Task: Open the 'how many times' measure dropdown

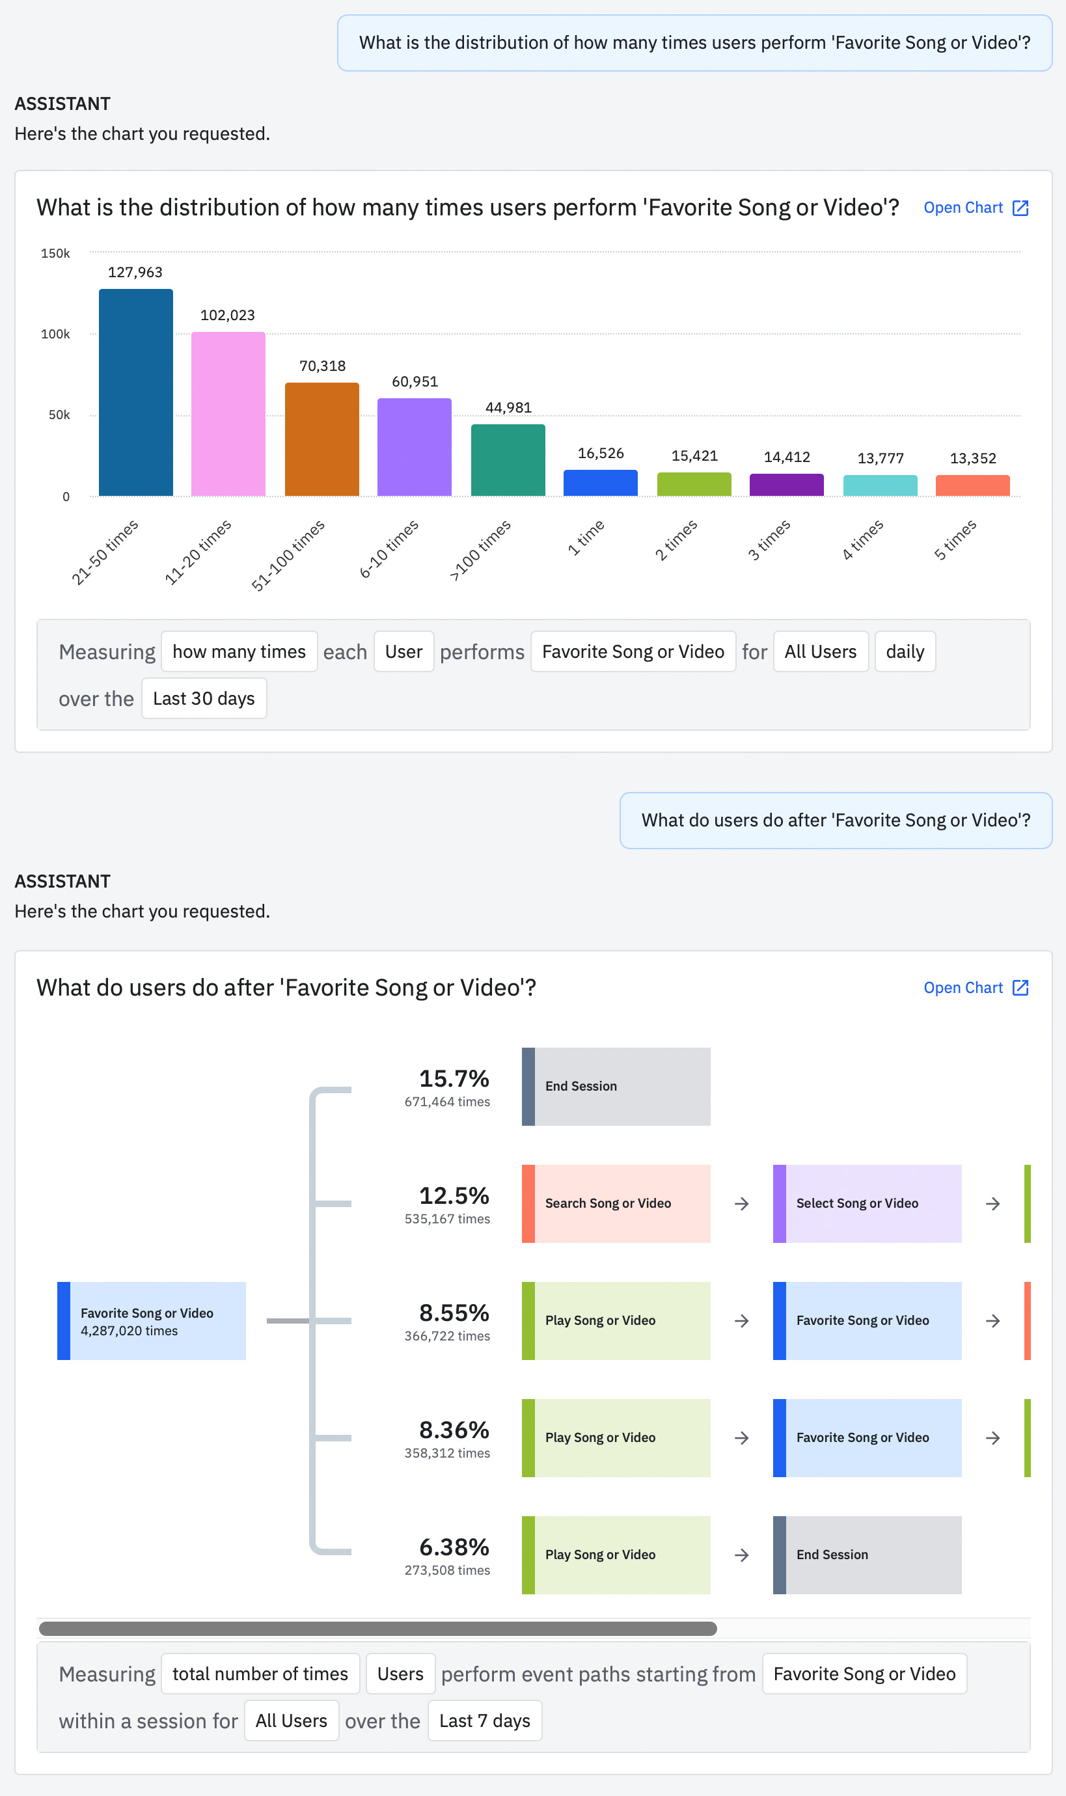Action: click(x=239, y=652)
